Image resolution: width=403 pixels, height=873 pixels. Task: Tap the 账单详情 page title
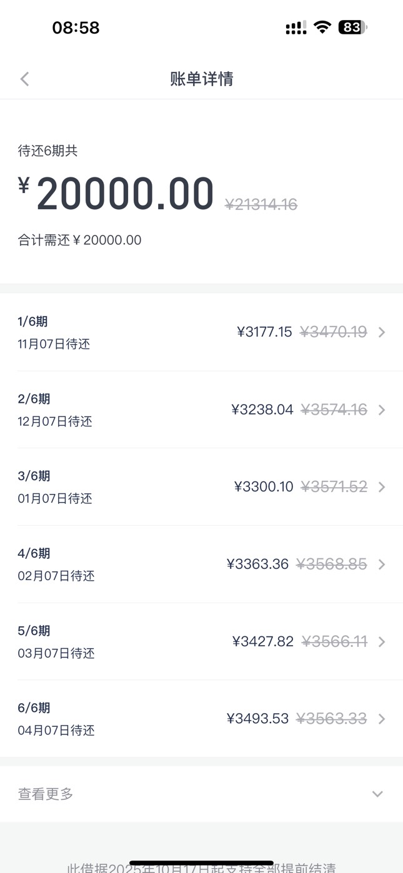[201, 79]
